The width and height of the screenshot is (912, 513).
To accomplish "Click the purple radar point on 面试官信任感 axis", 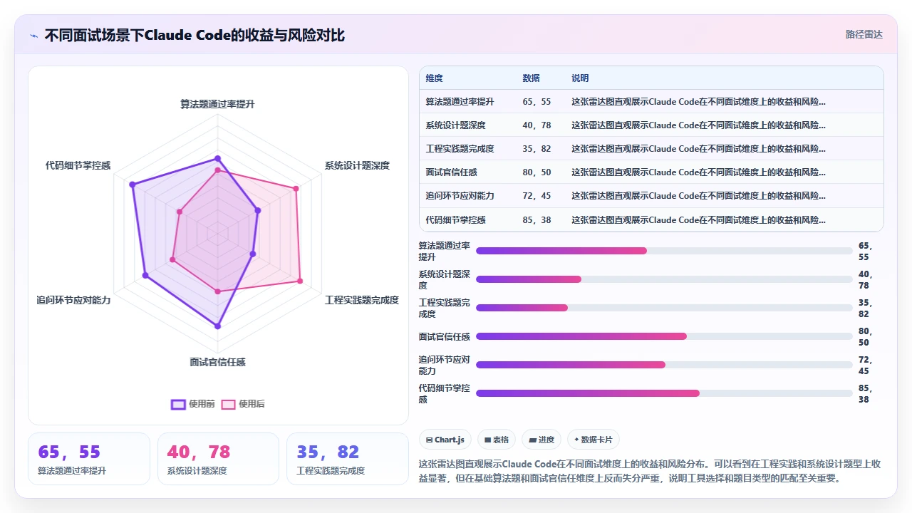I will pyautogui.click(x=217, y=326).
